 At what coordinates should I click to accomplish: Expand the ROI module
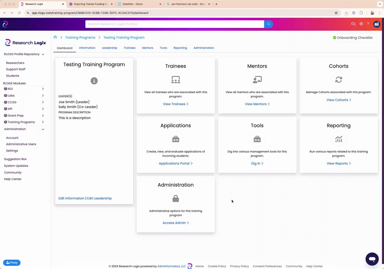(43, 89)
